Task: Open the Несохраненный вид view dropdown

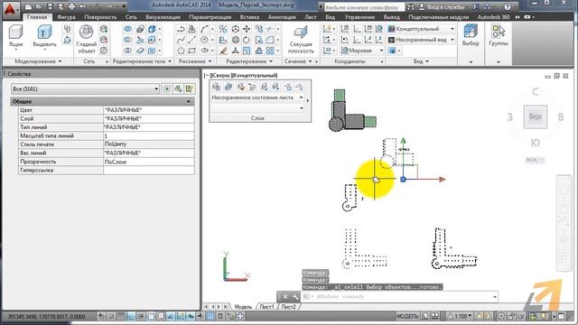Action: point(422,40)
